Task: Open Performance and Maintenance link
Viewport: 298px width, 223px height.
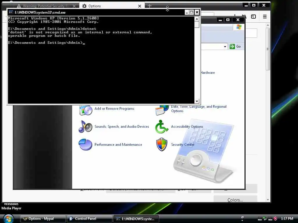Action: click(118, 145)
